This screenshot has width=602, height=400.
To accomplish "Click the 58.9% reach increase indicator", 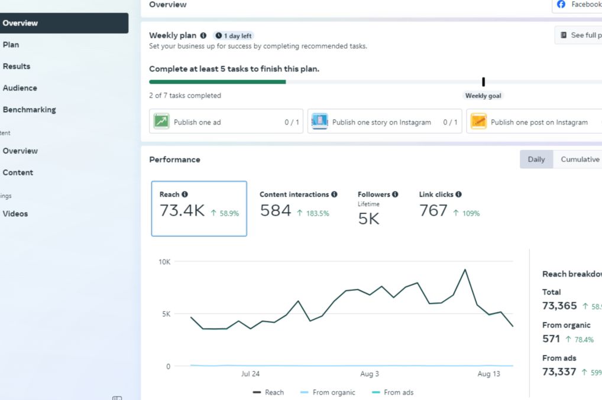I will pos(225,213).
